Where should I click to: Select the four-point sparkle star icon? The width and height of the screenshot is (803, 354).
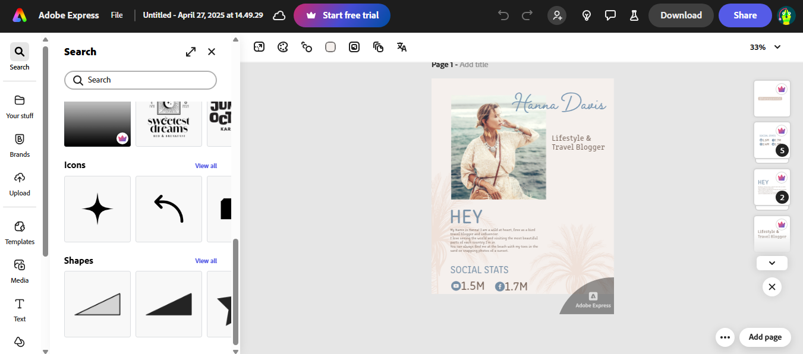click(97, 209)
